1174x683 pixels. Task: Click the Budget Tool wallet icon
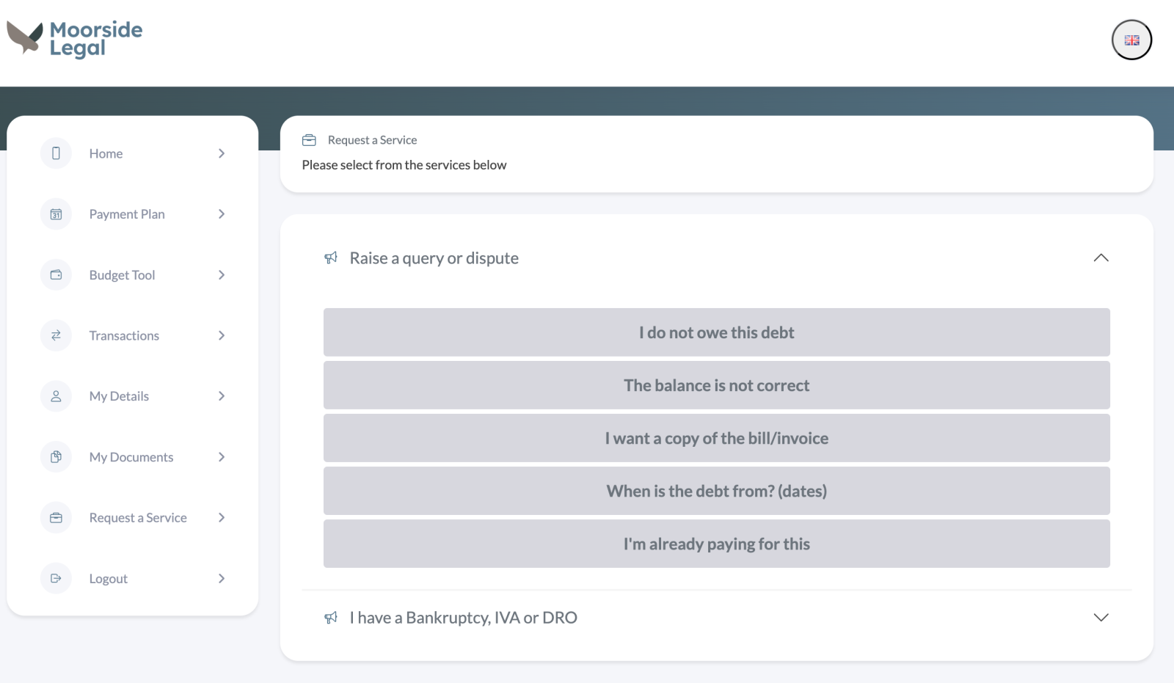click(x=56, y=275)
